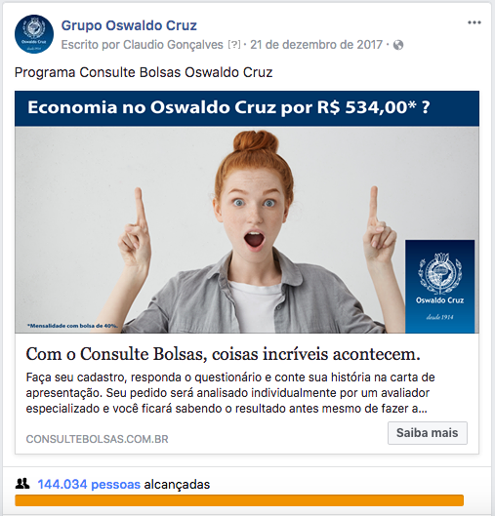The height and width of the screenshot is (516, 495).
Task: Click the word alcançadas in reach stats
Action: 177,485
